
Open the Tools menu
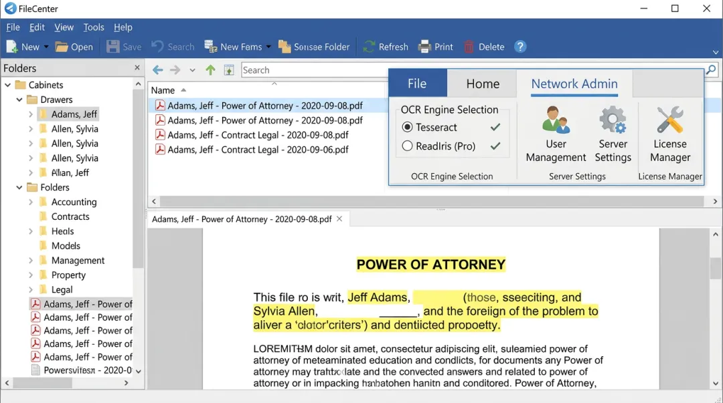(94, 27)
